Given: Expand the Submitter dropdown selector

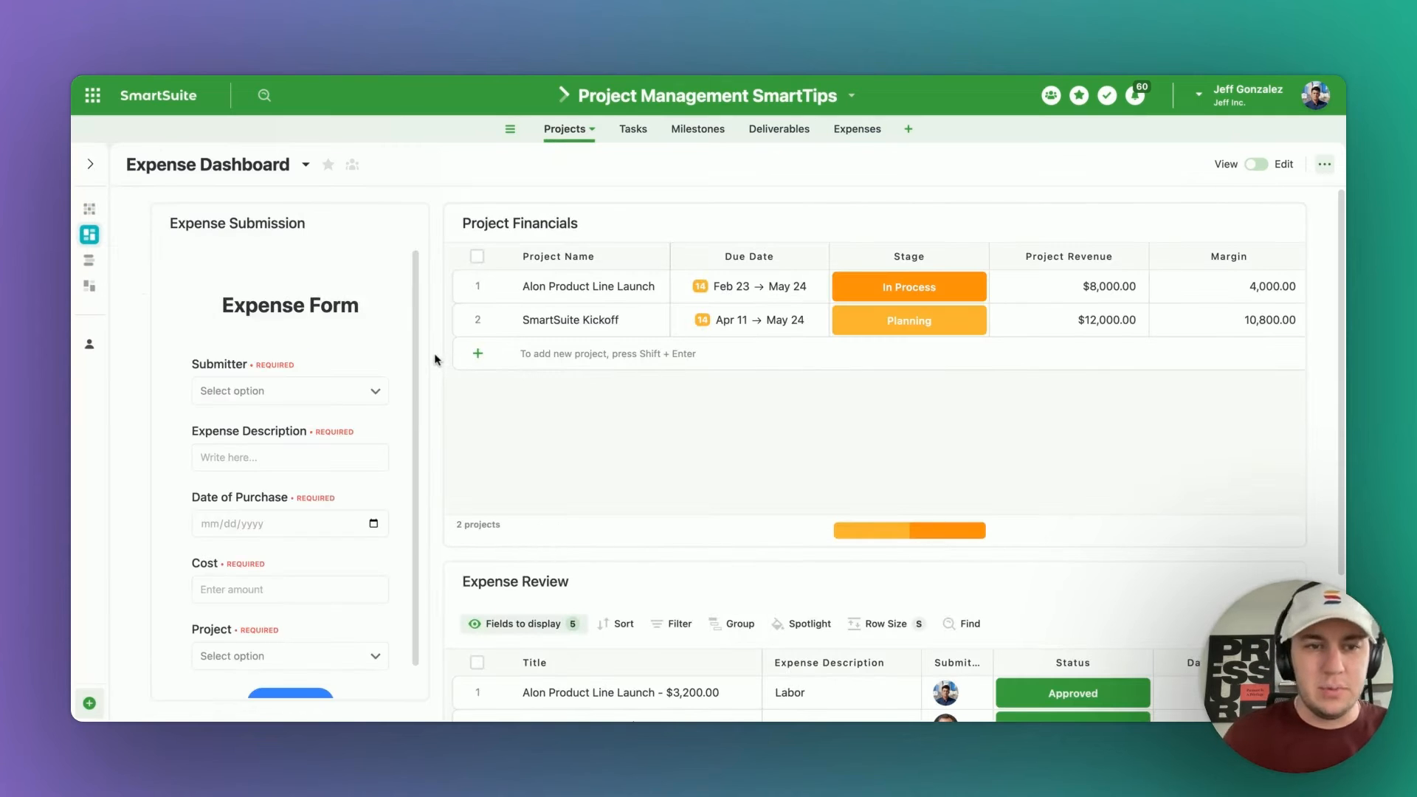Looking at the screenshot, I should point(290,390).
